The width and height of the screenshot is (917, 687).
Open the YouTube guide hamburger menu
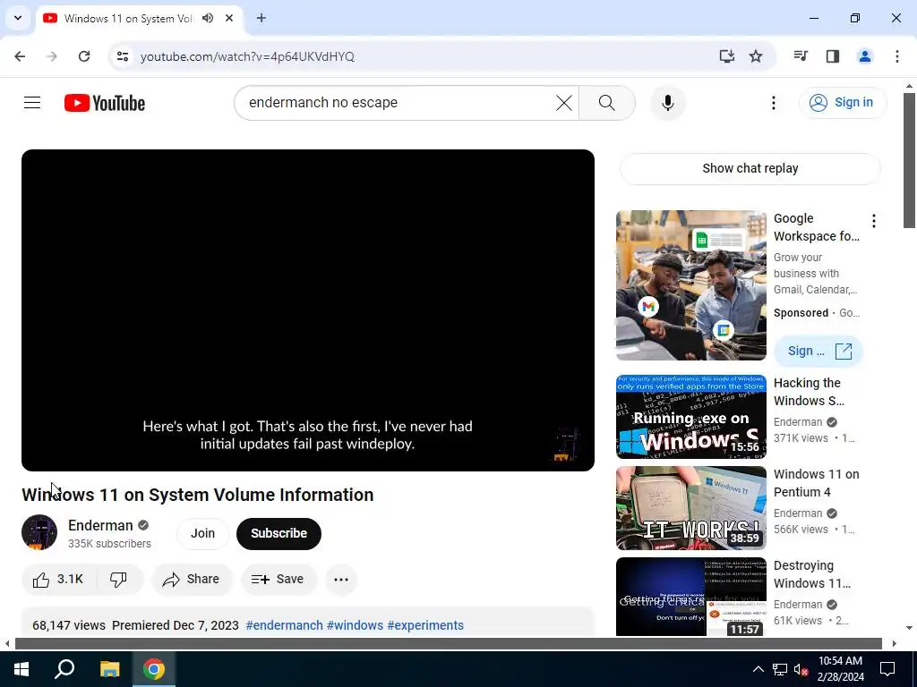[x=32, y=103]
